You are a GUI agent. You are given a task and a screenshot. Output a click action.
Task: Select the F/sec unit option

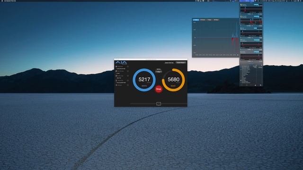(159, 72)
